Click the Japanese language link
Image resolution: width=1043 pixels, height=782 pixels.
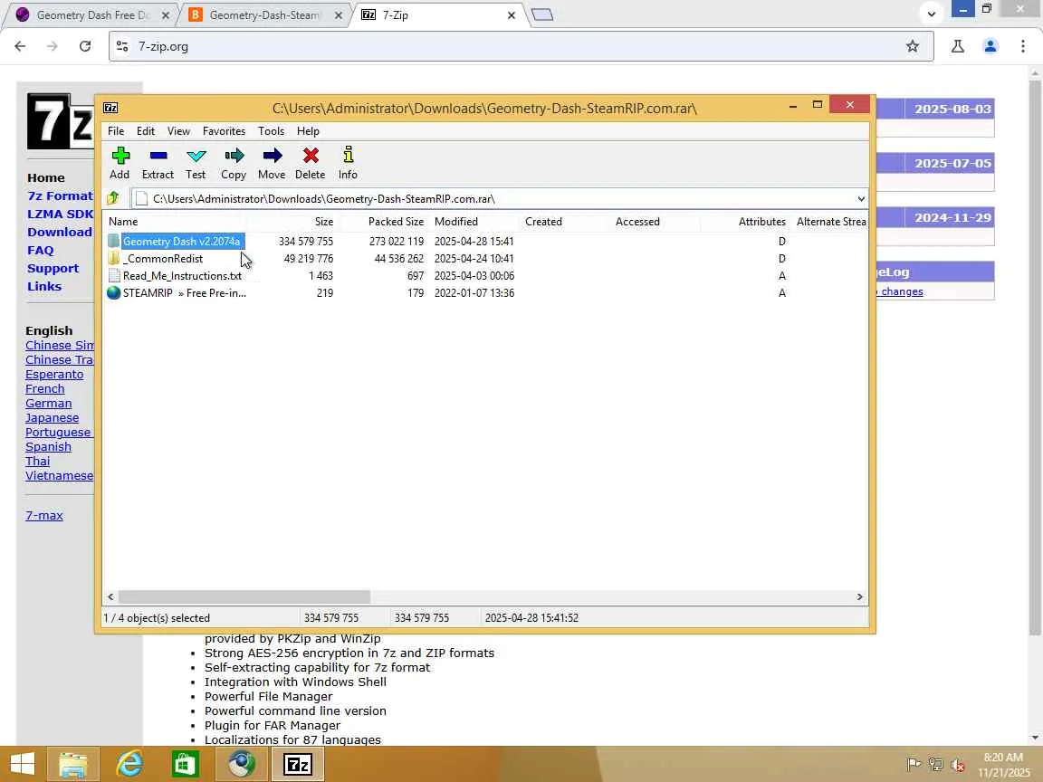(x=52, y=417)
